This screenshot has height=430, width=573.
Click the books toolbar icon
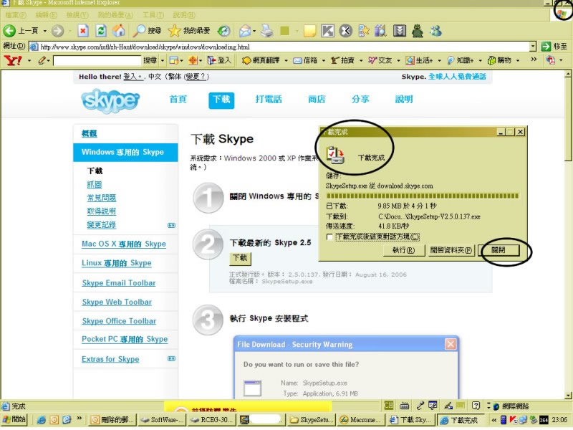click(381, 31)
